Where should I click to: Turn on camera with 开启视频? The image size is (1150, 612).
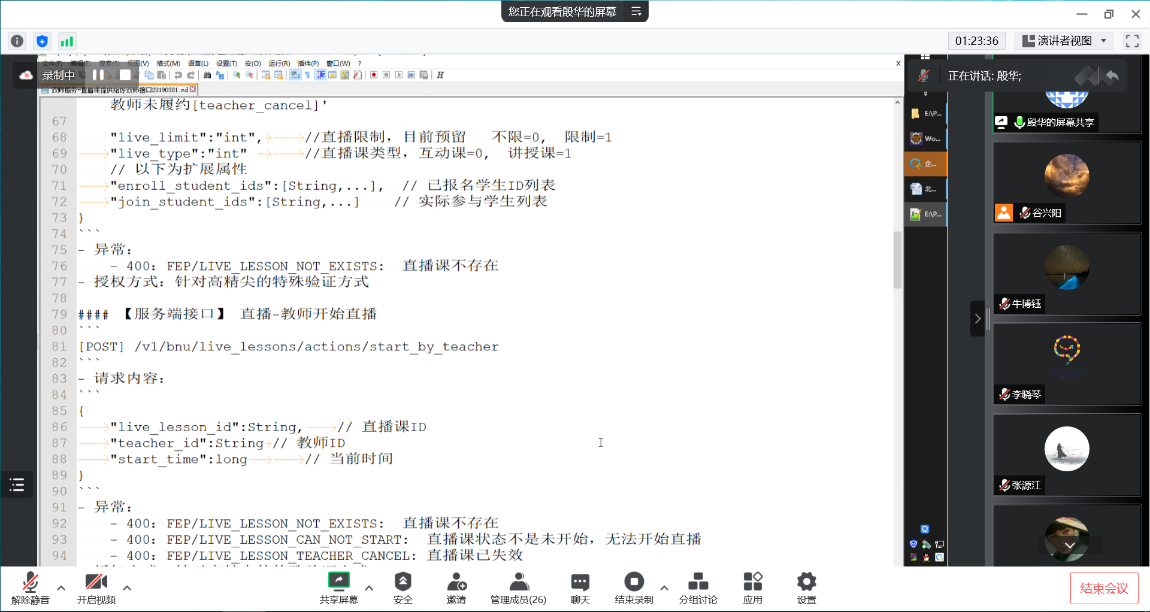tap(96, 588)
